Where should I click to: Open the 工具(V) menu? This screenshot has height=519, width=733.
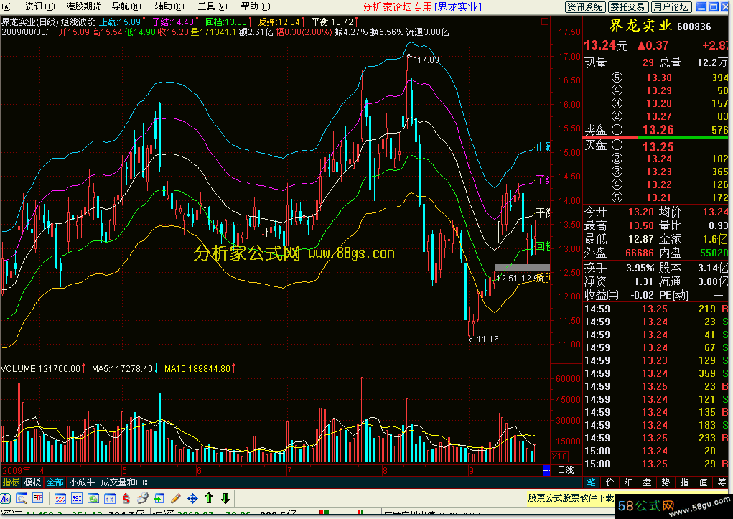tap(213, 6)
